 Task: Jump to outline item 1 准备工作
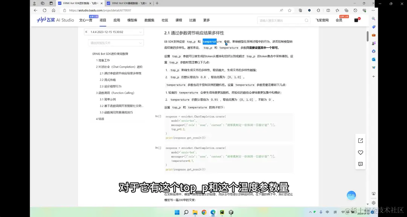click(x=103, y=60)
